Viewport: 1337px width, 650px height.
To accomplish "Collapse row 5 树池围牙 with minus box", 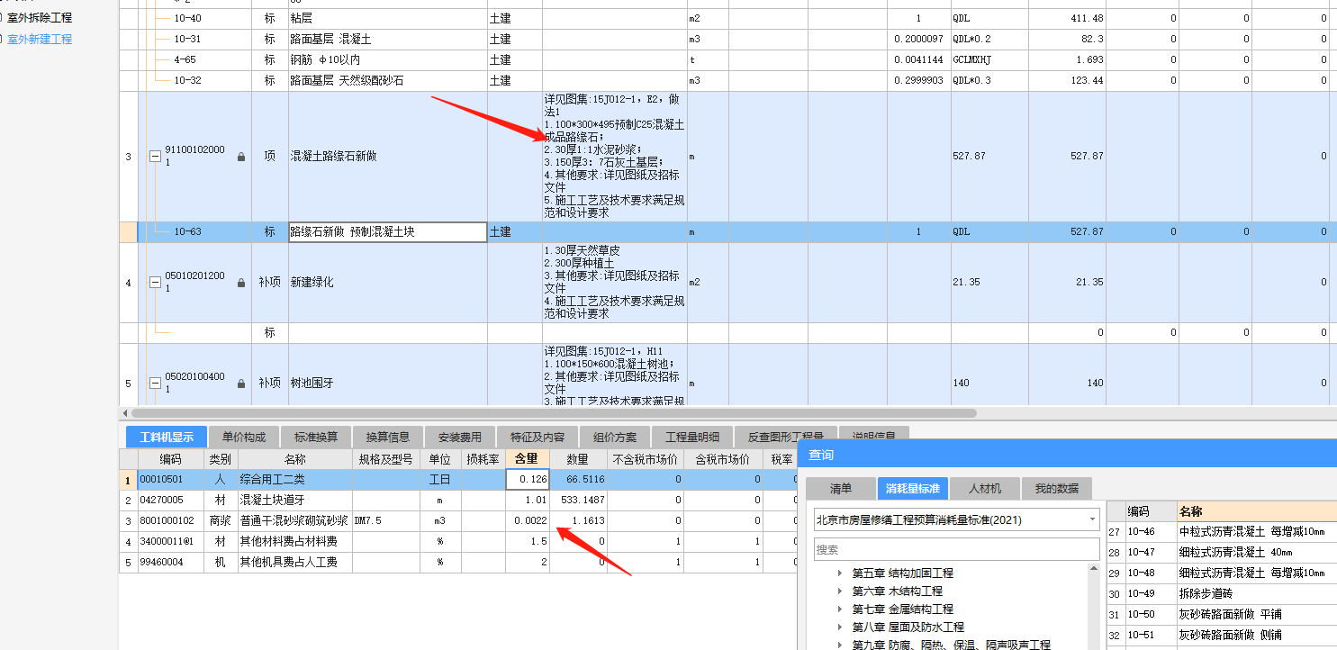I will [x=155, y=384].
